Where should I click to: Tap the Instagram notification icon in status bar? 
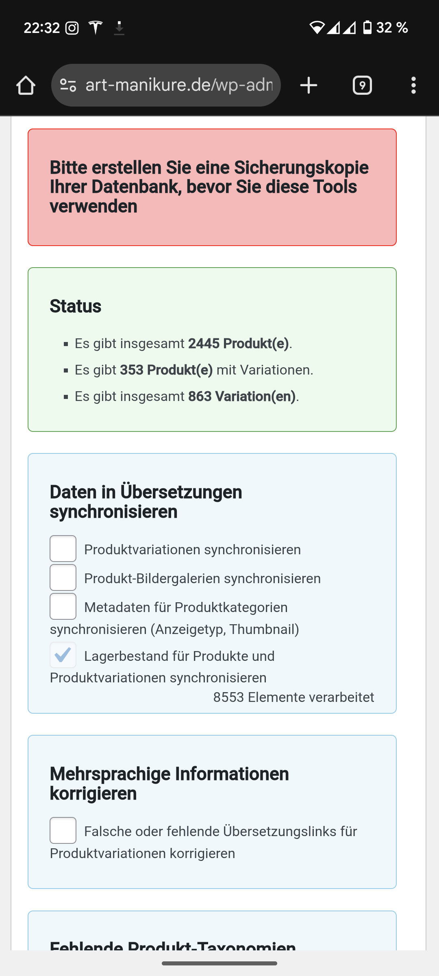click(x=72, y=28)
